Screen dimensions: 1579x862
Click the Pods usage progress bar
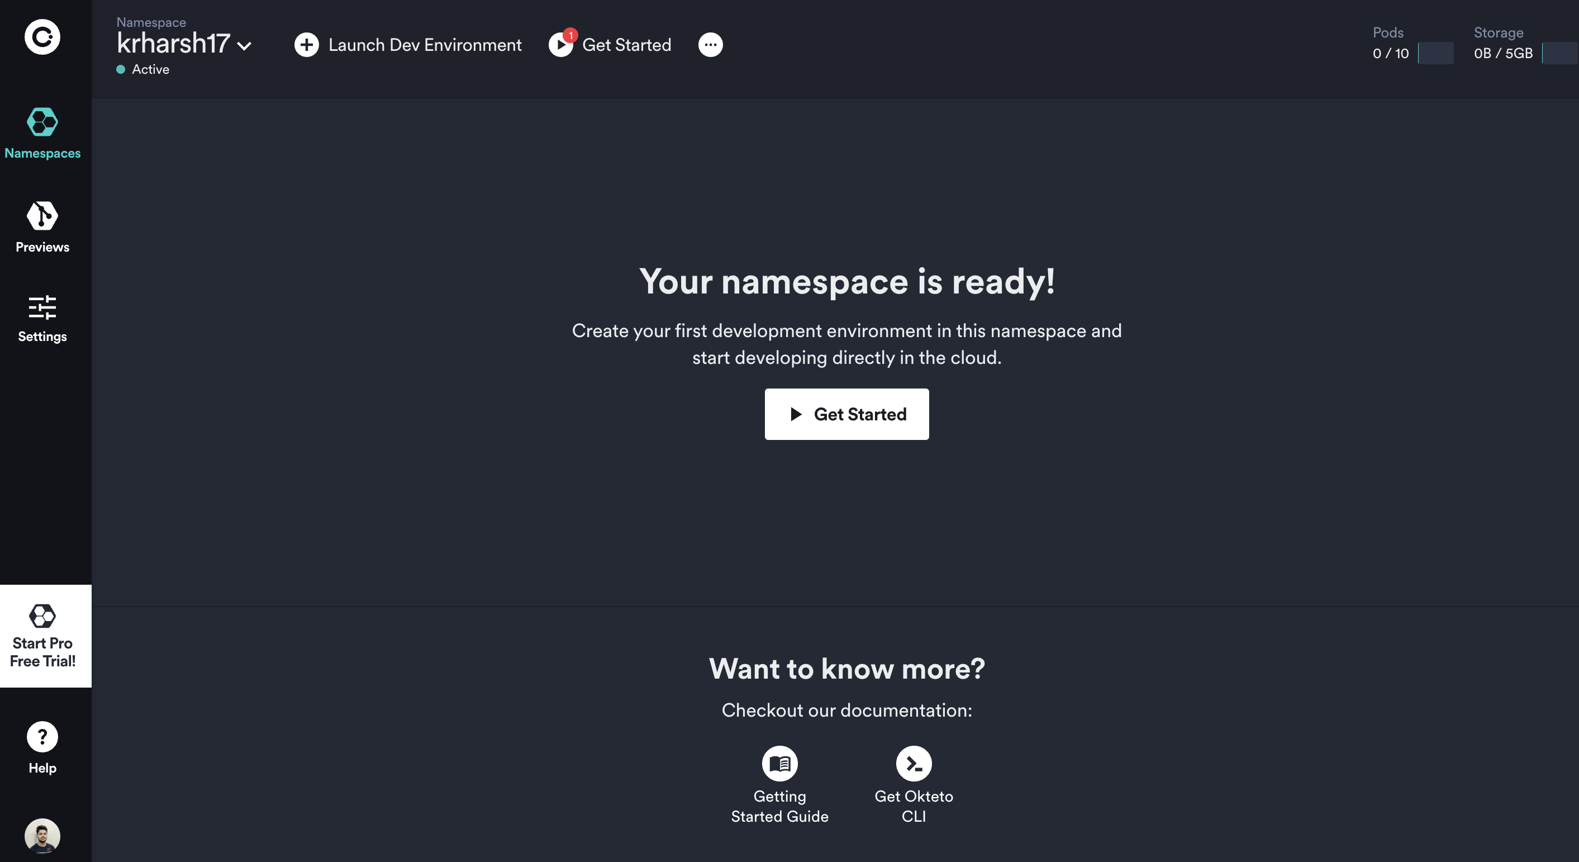[1435, 53]
